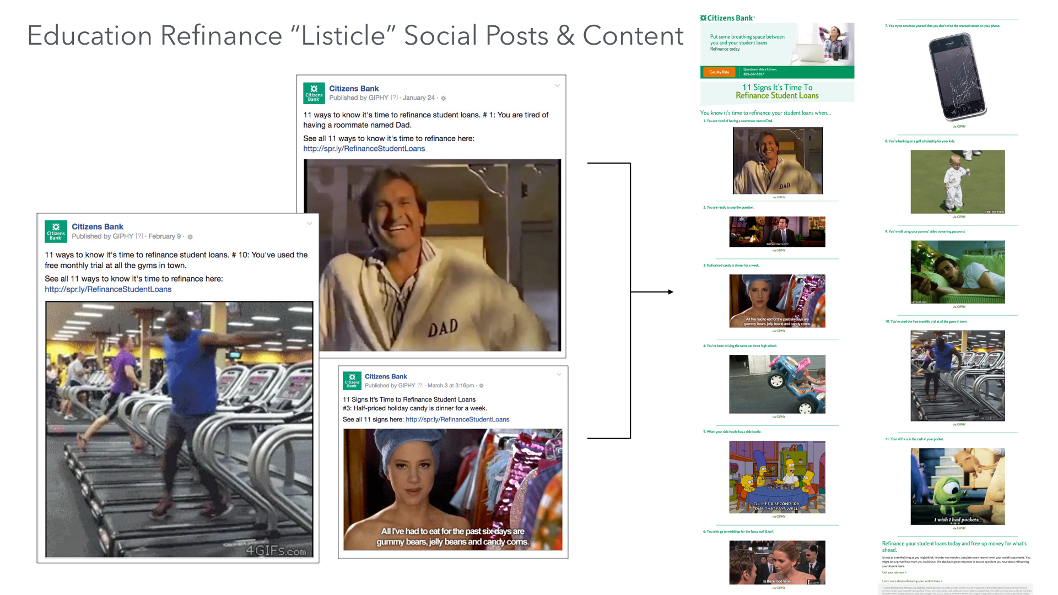Click audience gear icon on March 3 post
The height and width of the screenshot is (595, 1058).
click(481, 386)
